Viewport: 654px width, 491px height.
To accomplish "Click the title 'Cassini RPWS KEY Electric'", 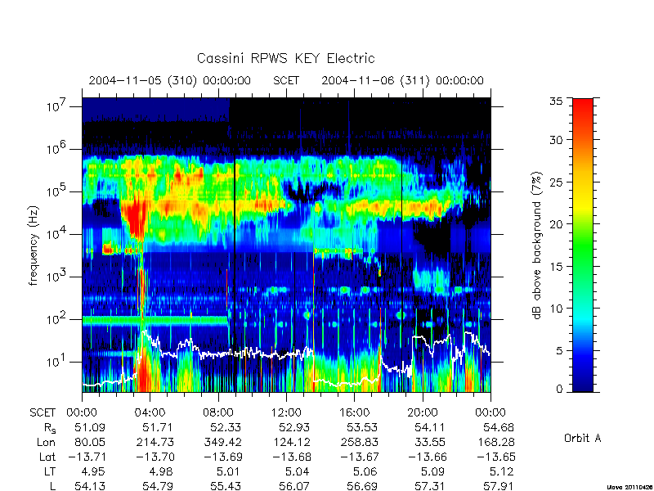I will (x=285, y=58).
